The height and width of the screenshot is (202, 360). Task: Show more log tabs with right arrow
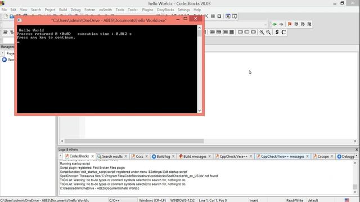(356, 156)
